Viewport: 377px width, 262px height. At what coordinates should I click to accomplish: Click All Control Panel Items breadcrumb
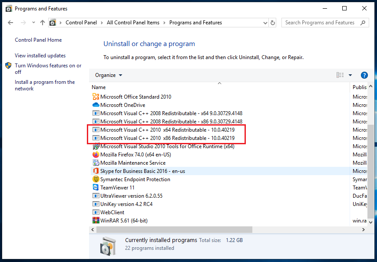tap(133, 23)
